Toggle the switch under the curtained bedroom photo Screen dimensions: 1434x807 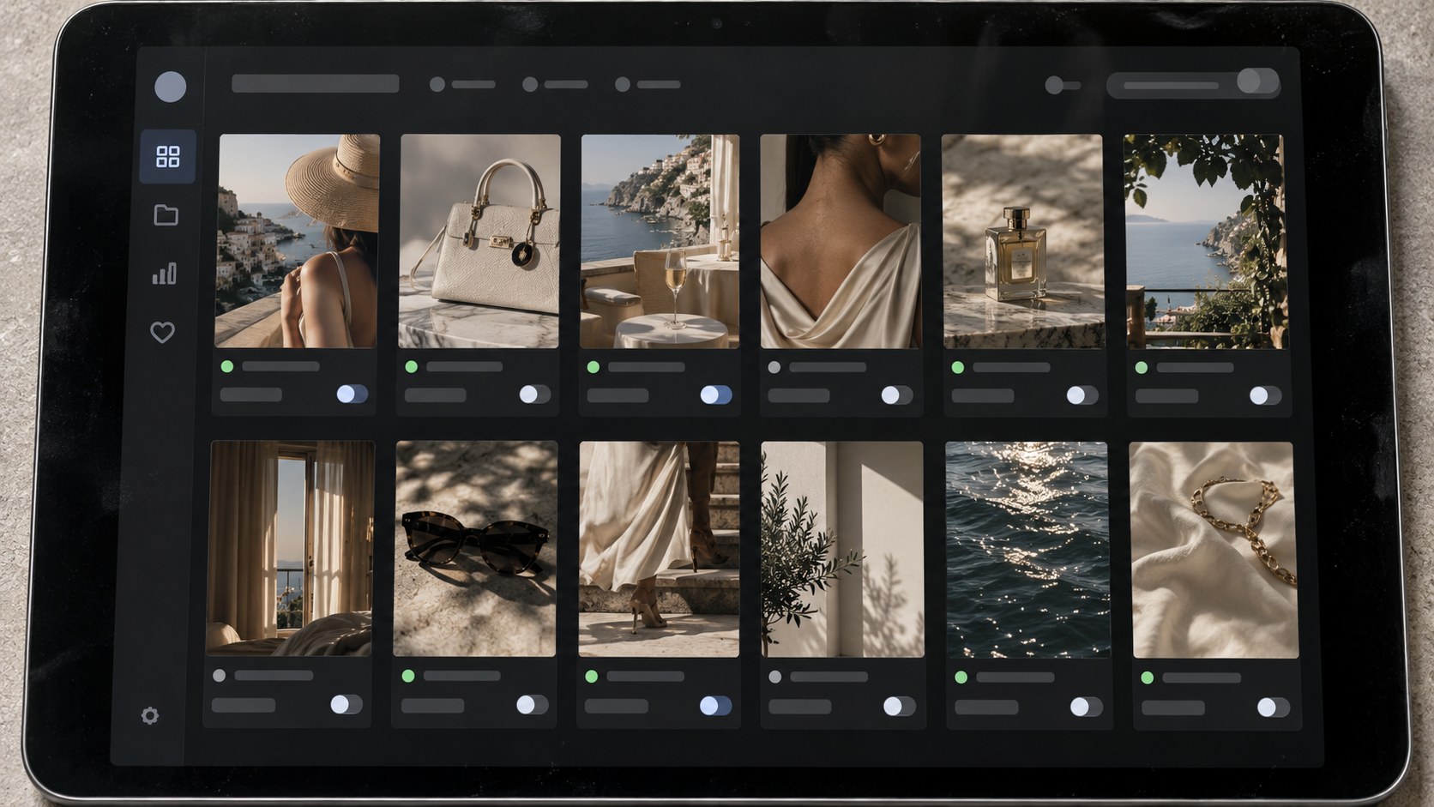(x=346, y=704)
